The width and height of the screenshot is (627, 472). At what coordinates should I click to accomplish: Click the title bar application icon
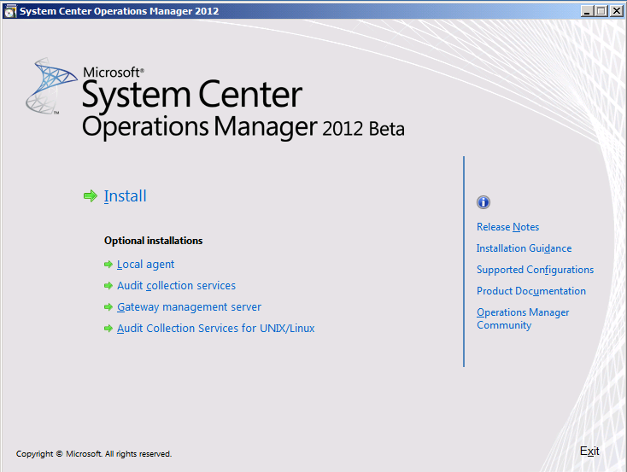pos(10,11)
